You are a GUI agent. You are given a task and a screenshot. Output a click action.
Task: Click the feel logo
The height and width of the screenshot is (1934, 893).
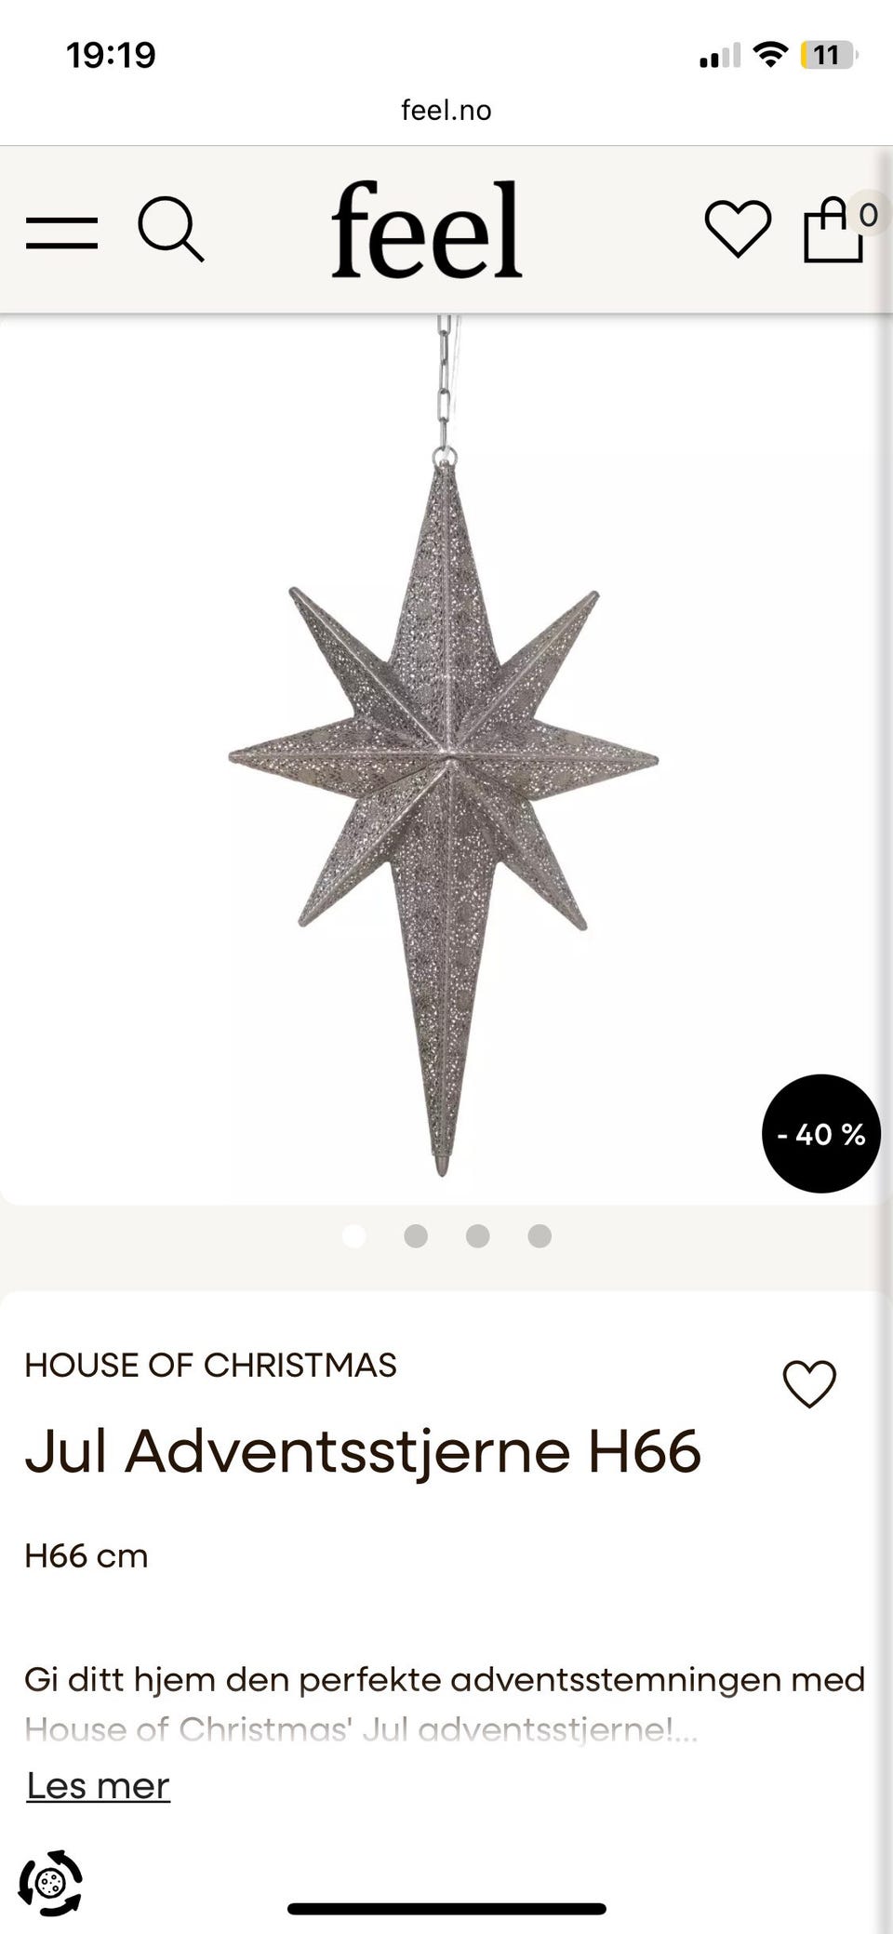(x=427, y=230)
